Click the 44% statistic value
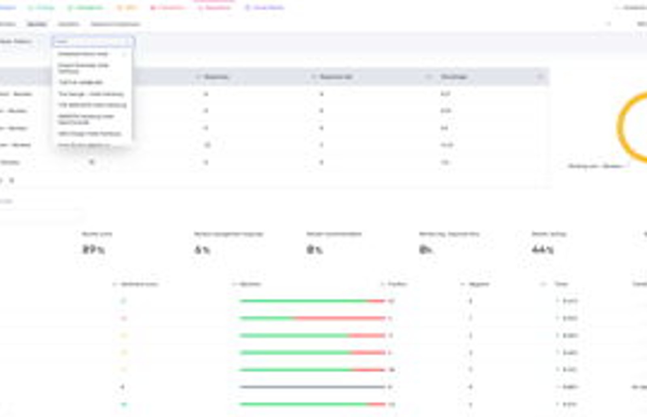Viewport: 647px width, 417px height. (x=543, y=249)
